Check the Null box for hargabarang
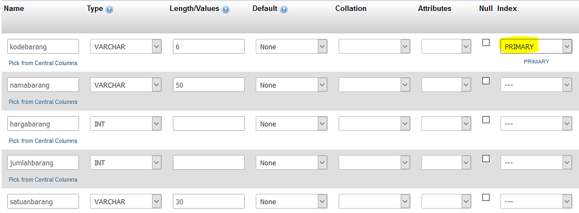The width and height of the screenshot is (579, 213). [x=486, y=120]
